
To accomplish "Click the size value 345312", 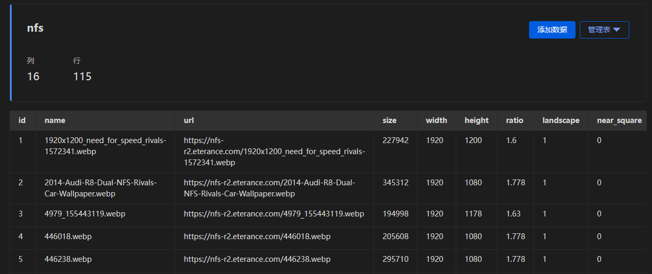I will pyautogui.click(x=395, y=183).
